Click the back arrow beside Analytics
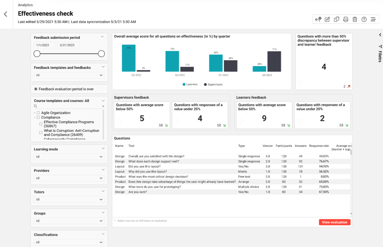The height and width of the screenshot is (247, 383). pos(5,14)
